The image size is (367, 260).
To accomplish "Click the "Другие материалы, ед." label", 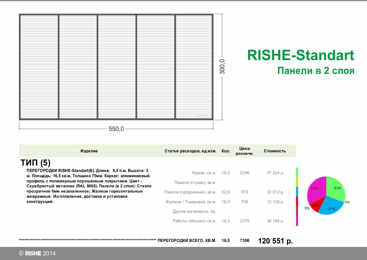I will 194,212.
